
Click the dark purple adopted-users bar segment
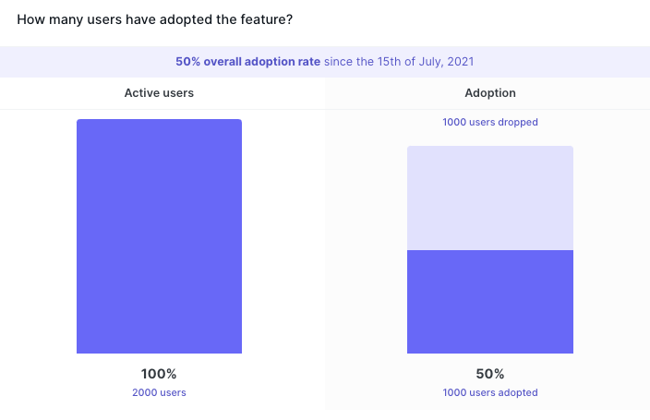[490, 302]
